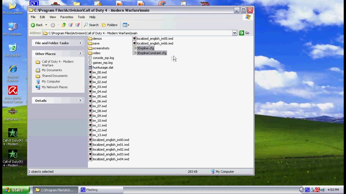Open the File menu
The image size is (346, 194).
pyautogui.click(x=33, y=17)
